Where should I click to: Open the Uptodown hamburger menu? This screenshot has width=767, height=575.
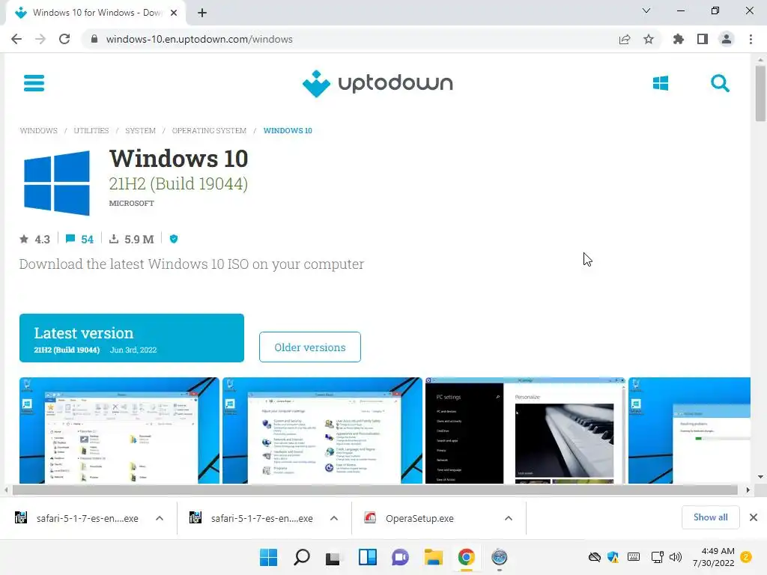point(34,83)
